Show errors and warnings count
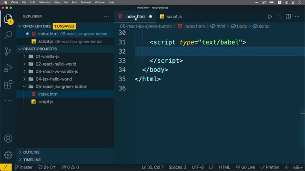 click(x=70, y=167)
